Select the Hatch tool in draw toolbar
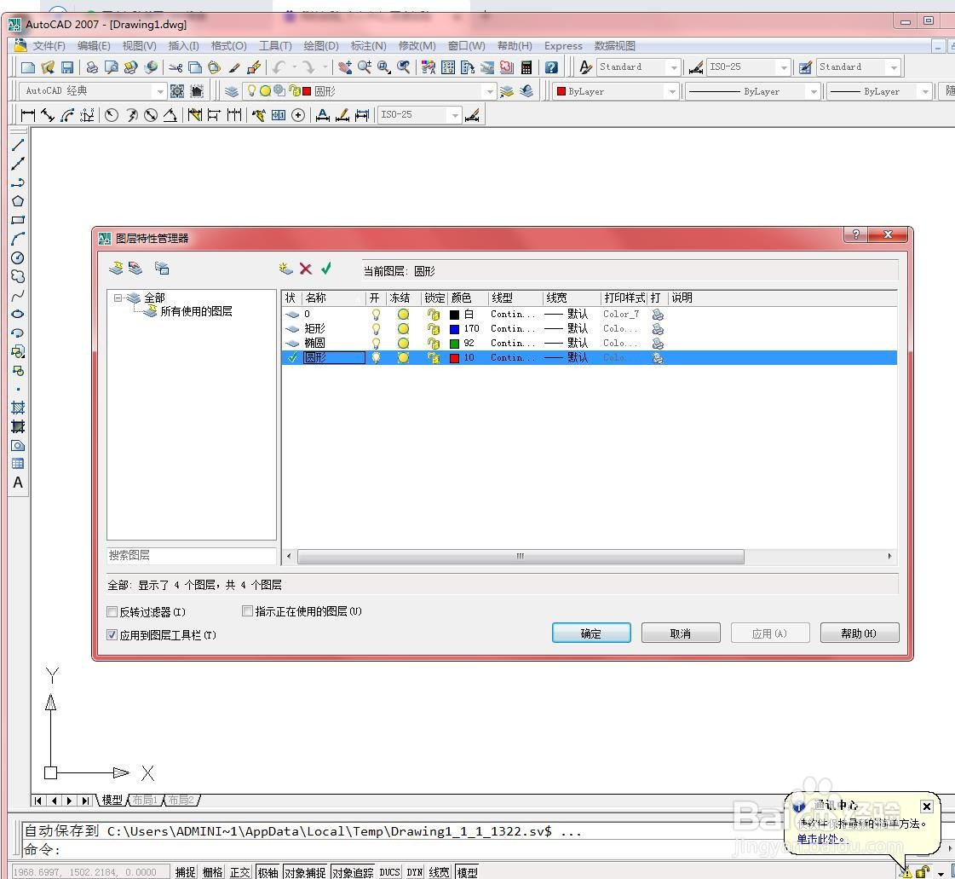The height and width of the screenshot is (879, 955). pos(18,408)
